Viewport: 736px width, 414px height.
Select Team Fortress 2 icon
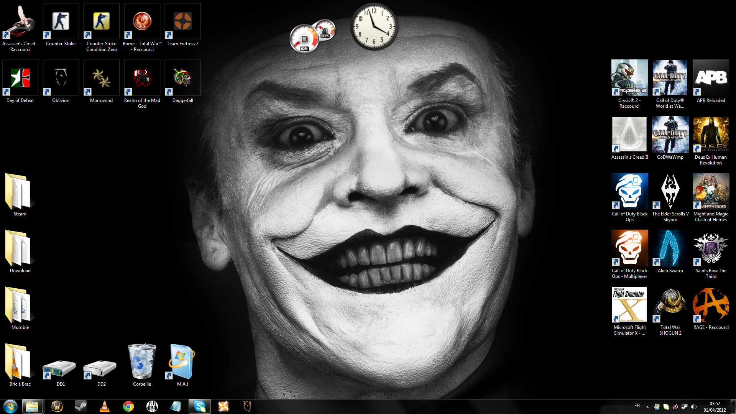click(182, 25)
